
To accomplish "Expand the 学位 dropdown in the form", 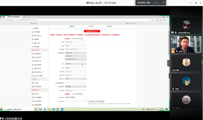I will (76, 64).
